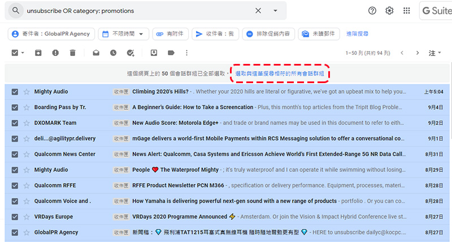This screenshot has width=452, height=242.
Task: Open search options dropdown arrow
Action: coord(275,11)
